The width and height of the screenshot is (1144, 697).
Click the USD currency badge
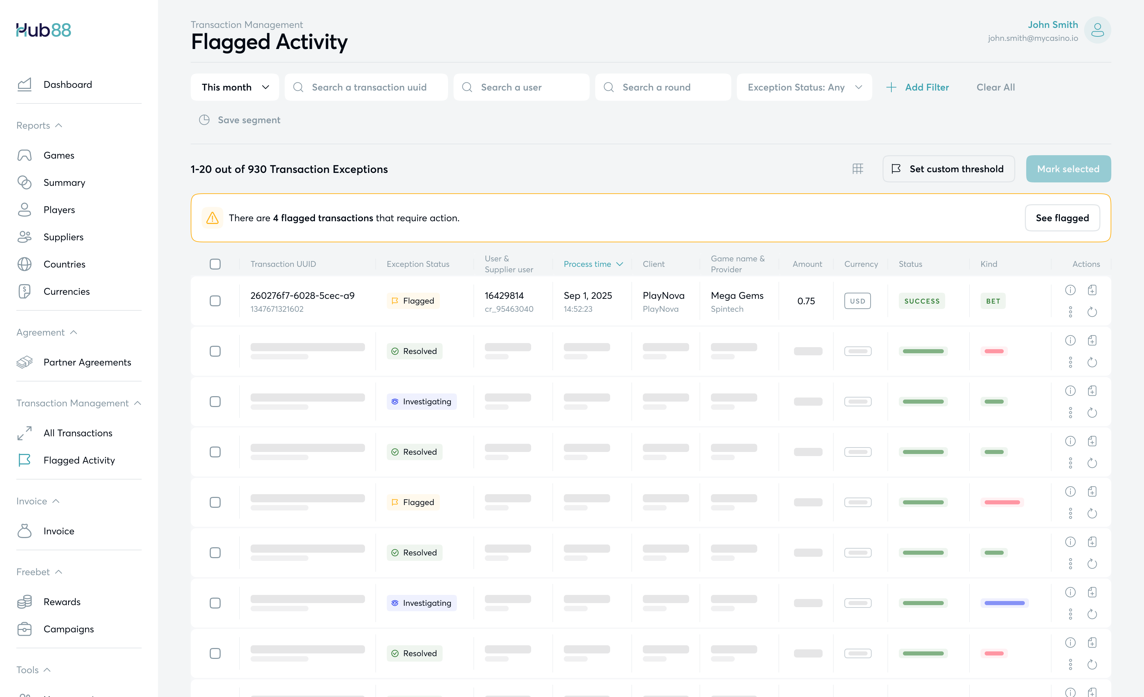click(857, 301)
